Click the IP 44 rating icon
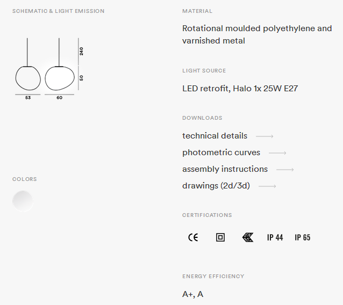The image size is (343, 305). (x=275, y=237)
